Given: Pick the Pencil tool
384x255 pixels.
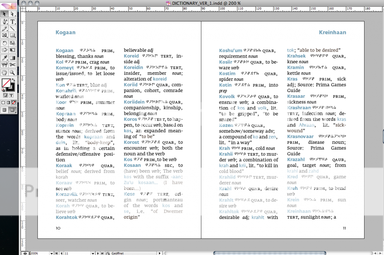Looking at the screenshot, I should pos(4,28).
